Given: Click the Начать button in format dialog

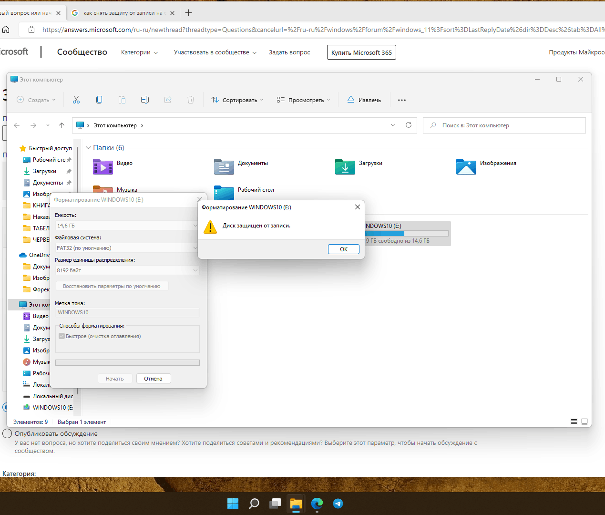Looking at the screenshot, I should click(x=115, y=379).
